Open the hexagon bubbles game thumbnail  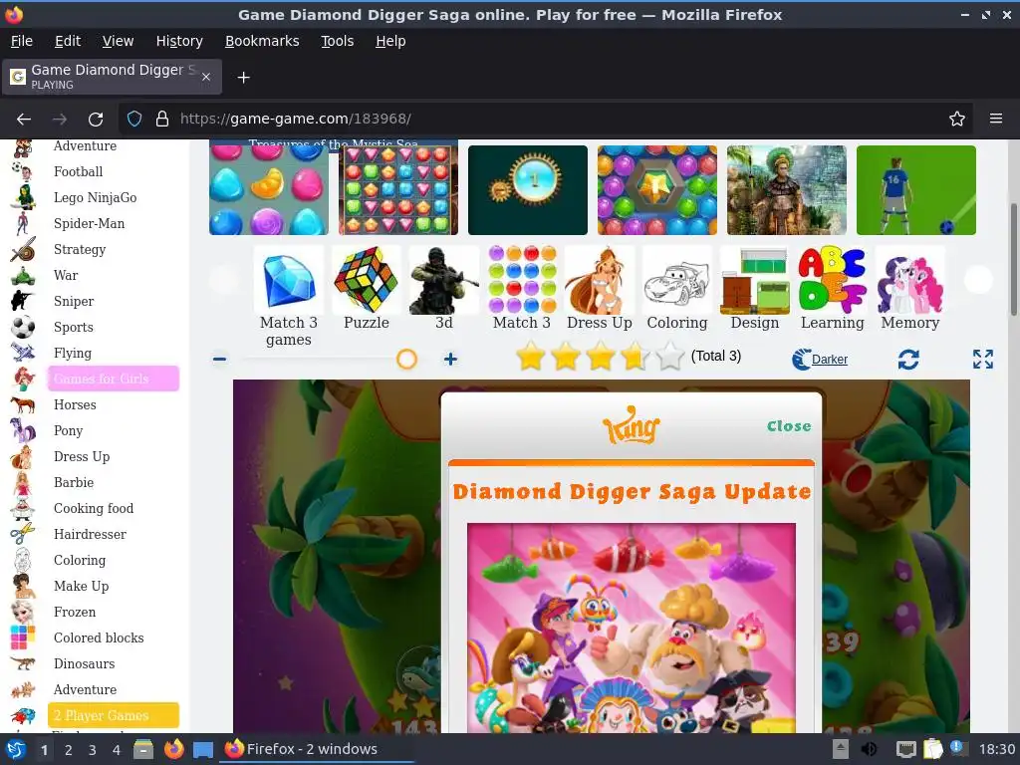tap(657, 190)
